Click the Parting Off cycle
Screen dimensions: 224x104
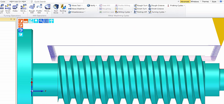tap(140, 12)
